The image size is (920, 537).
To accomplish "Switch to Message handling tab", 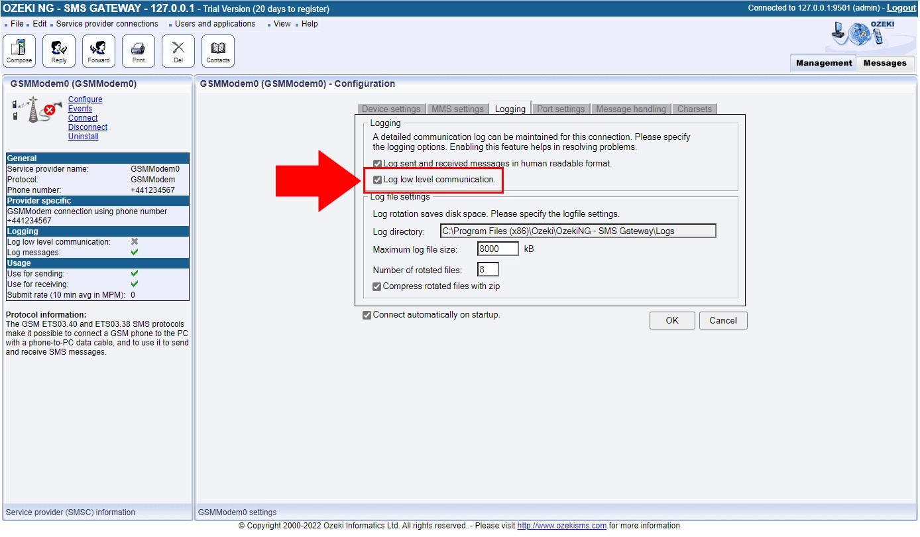I will pos(631,109).
